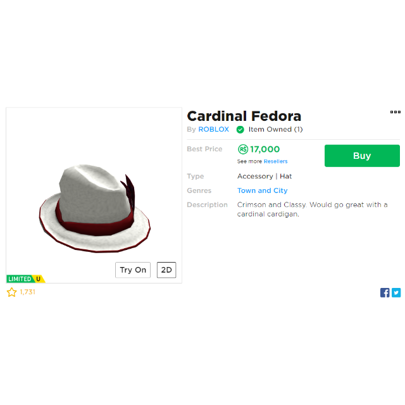Click the 17,000 best price value

coord(265,149)
